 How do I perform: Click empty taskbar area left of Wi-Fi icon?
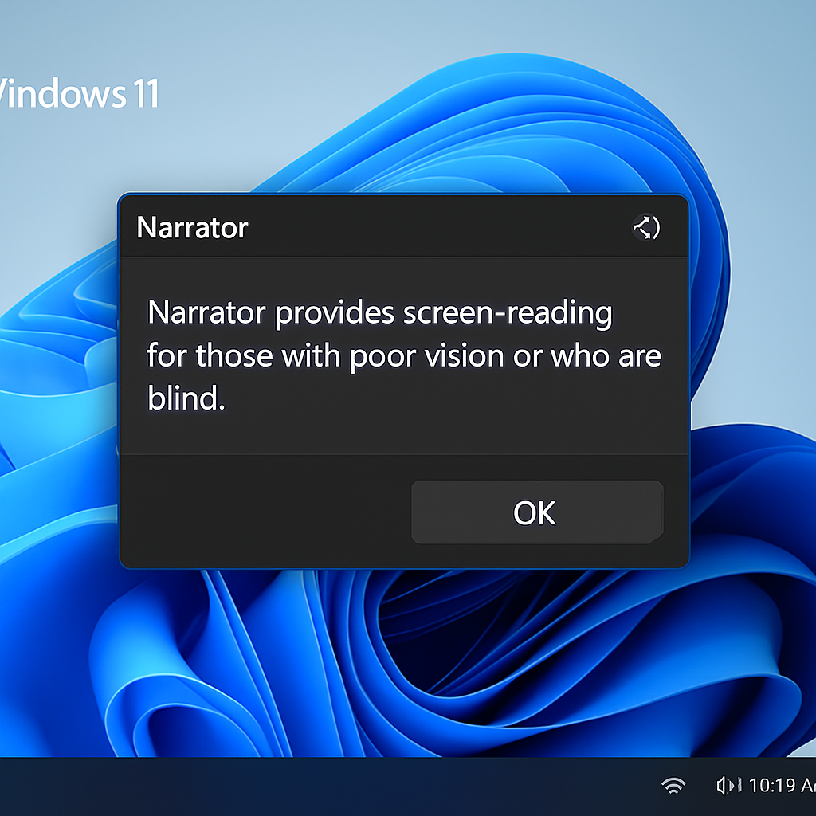pos(398,786)
